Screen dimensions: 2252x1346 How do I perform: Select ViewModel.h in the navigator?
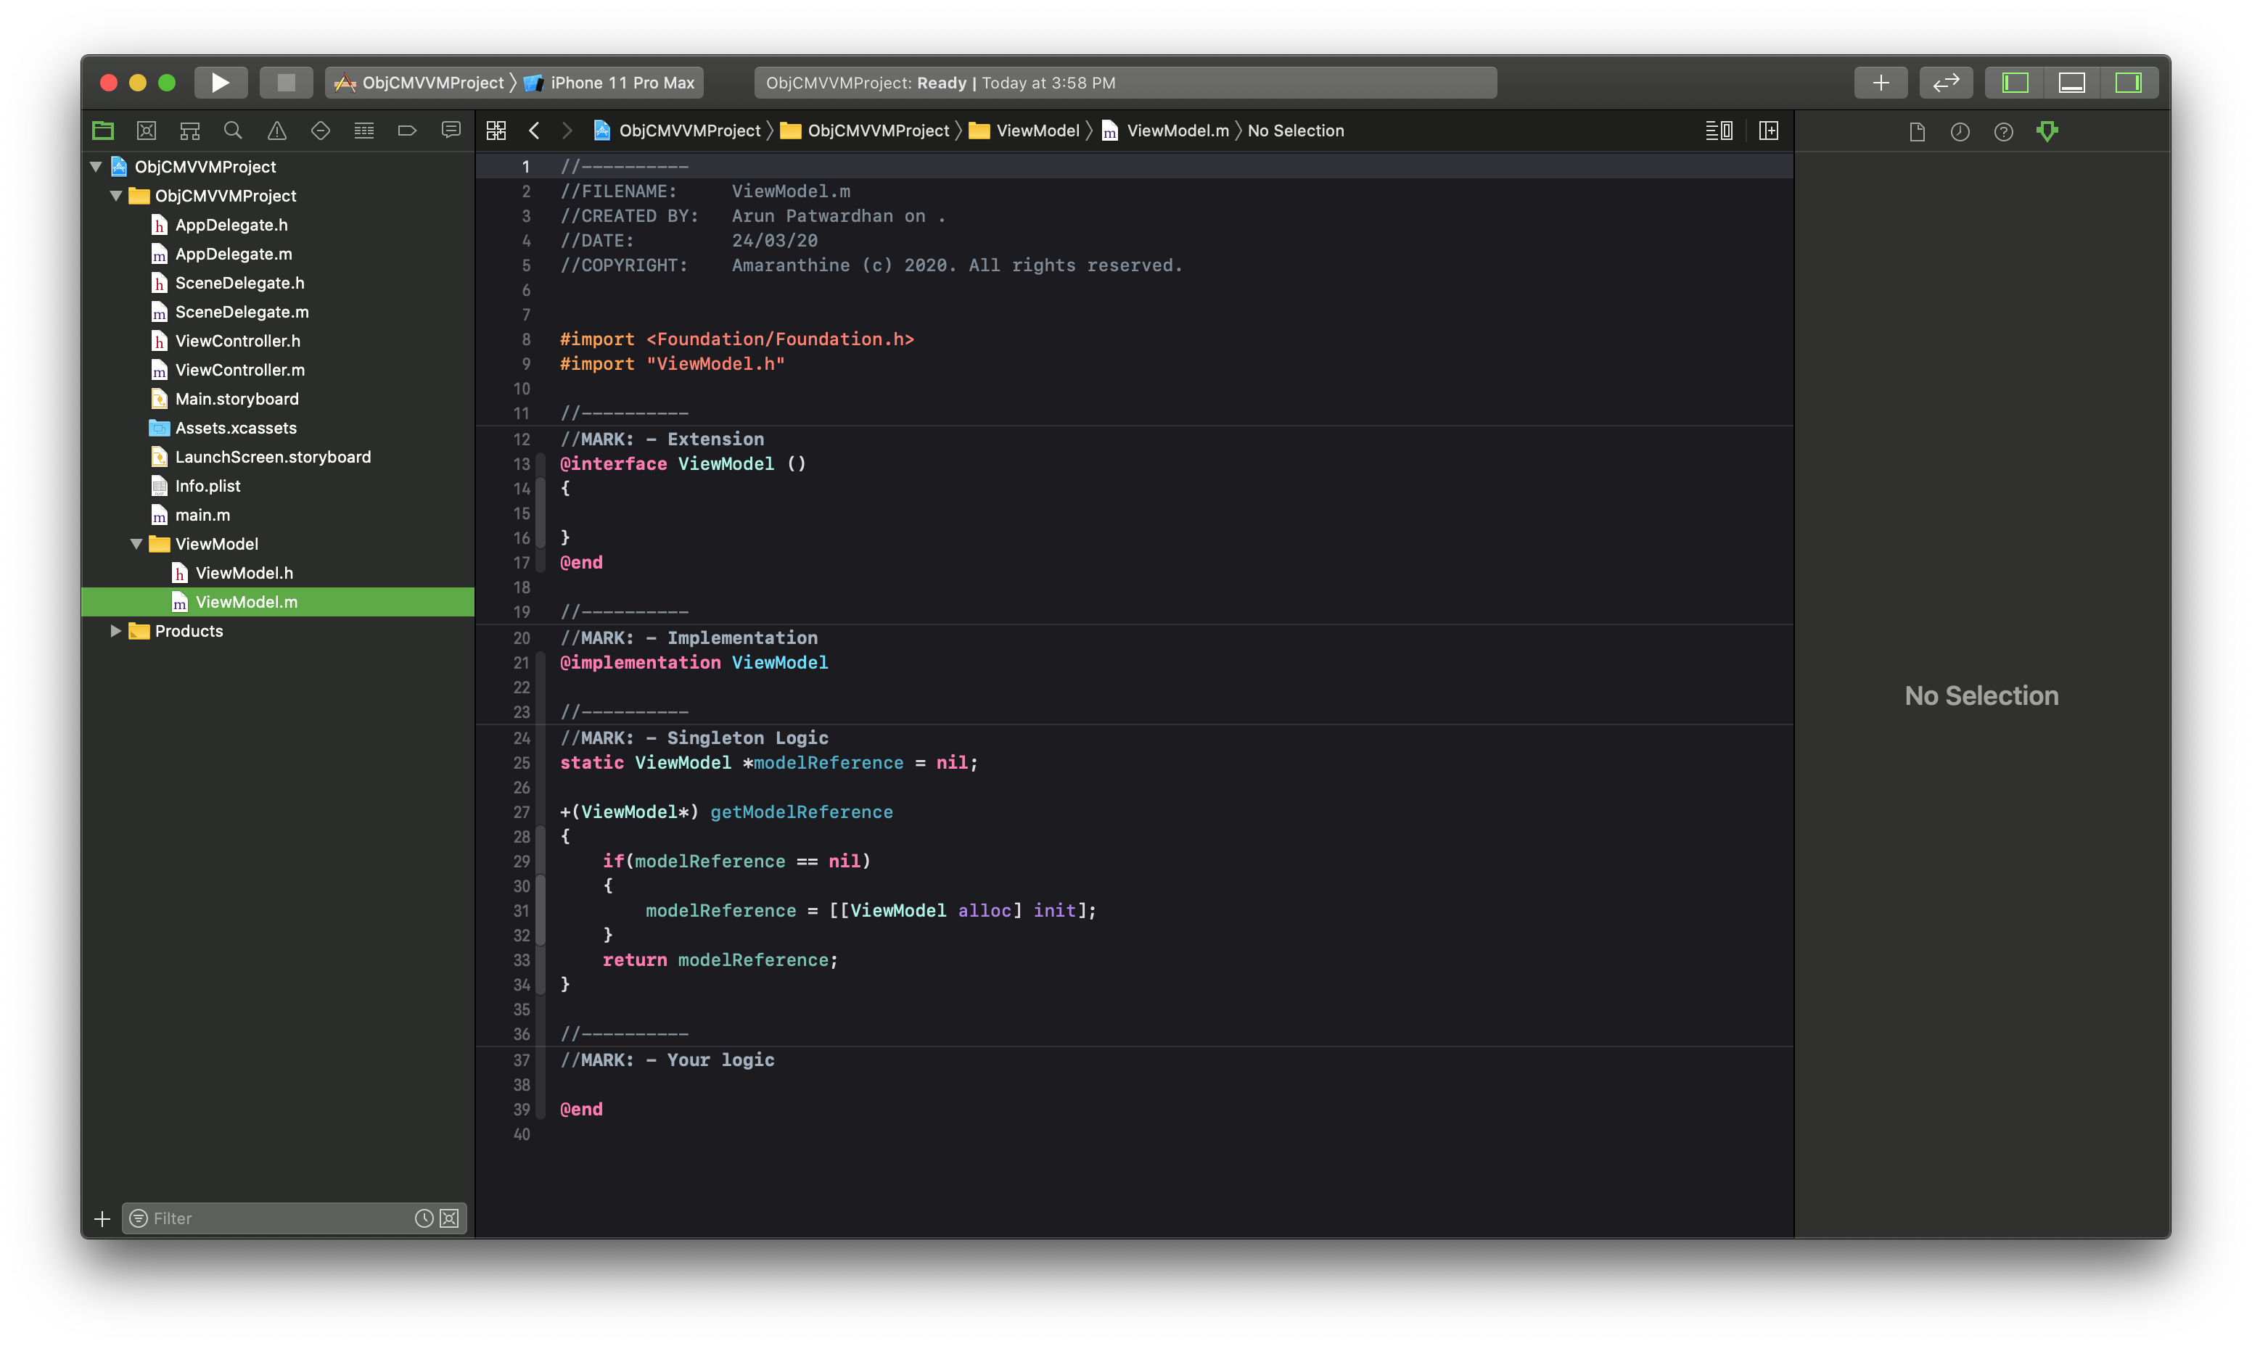pyautogui.click(x=244, y=572)
